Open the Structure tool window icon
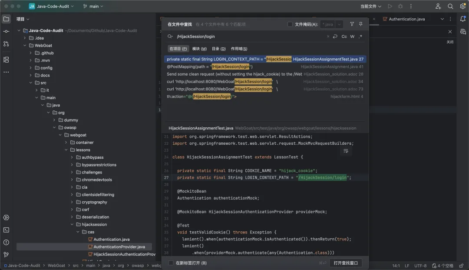This screenshot has height=270, width=469. coord(6,60)
